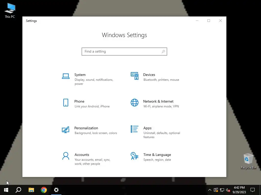Open the Phone category title
The height and width of the screenshot is (195, 261).
pos(79,102)
